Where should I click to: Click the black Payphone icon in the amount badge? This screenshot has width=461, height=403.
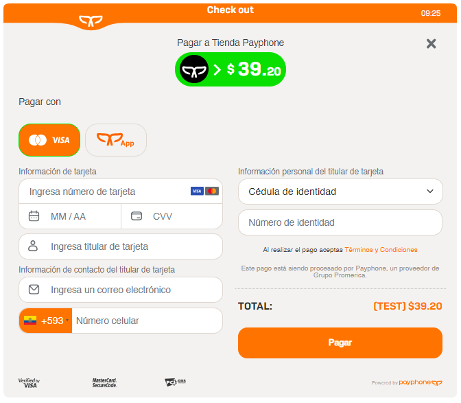point(194,69)
